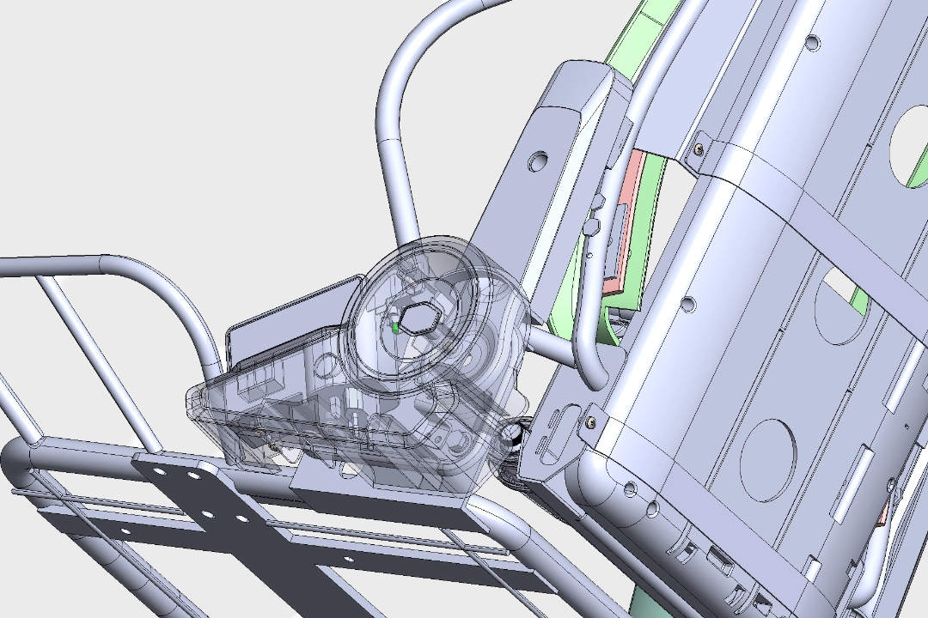Select the screw on upper triangular bracket

click(x=699, y=148)
